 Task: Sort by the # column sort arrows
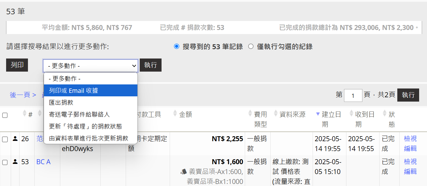click(x=24, y=114)
